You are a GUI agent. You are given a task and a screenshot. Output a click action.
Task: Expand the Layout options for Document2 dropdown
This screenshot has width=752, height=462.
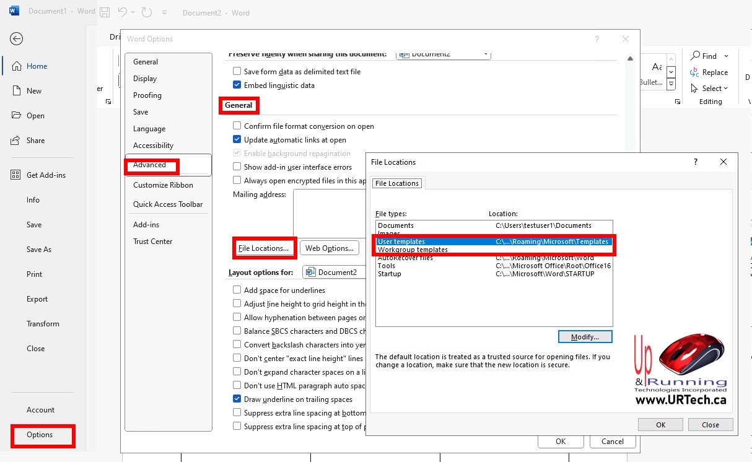click(334, 272)
